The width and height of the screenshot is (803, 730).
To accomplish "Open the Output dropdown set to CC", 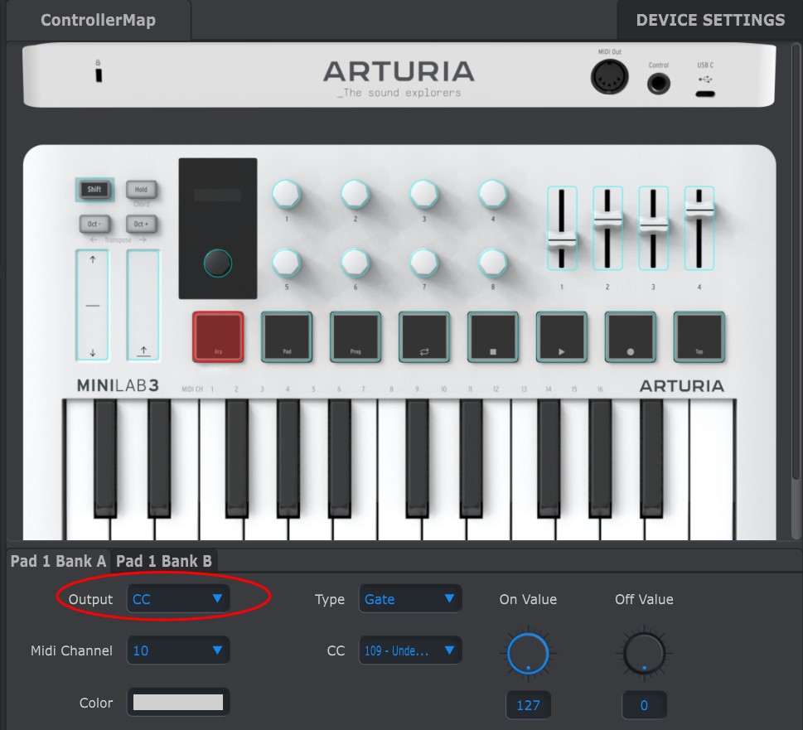I will [178, 599].
